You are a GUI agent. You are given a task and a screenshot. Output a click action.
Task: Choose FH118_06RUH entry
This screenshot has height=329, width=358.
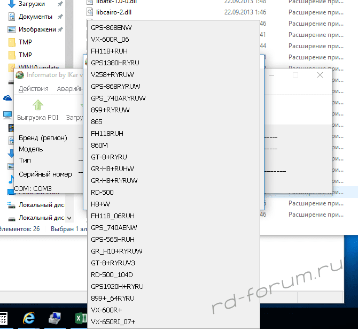pos(174,216)
